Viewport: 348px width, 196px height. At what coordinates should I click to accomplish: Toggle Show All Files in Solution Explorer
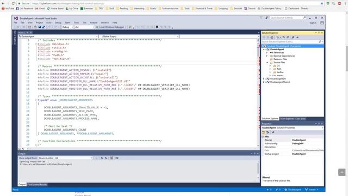(288, 38)
